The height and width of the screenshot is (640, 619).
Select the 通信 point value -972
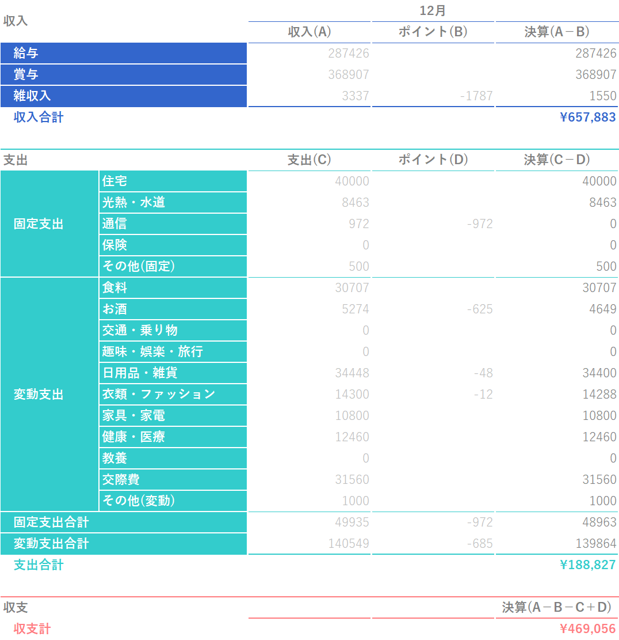479,224
